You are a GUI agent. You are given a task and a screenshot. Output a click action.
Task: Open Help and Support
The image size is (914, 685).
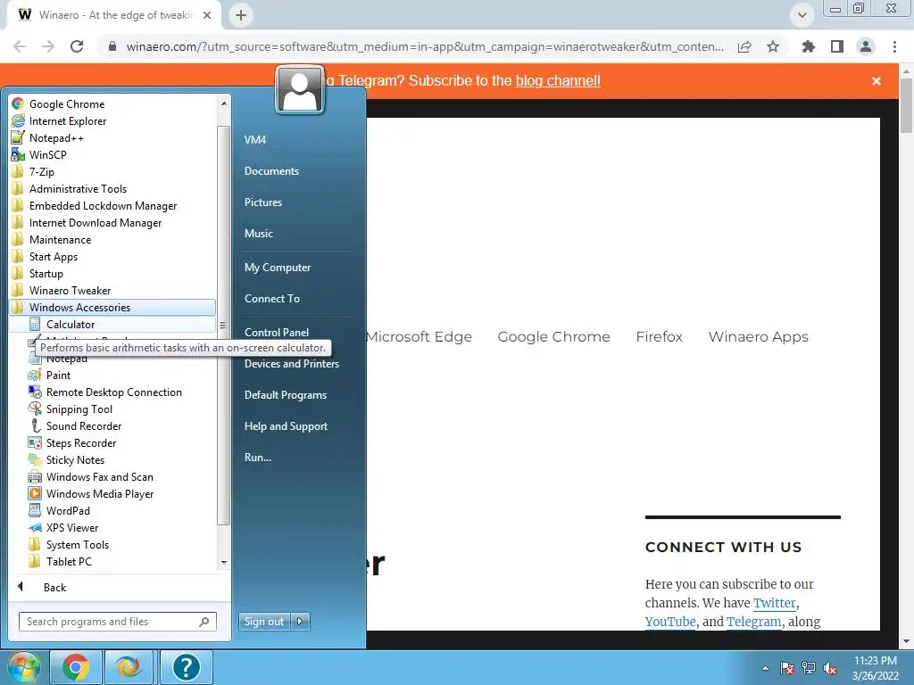pos(287,426)
